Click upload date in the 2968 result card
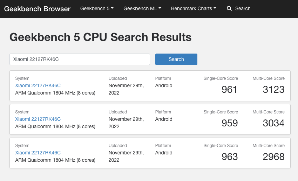 [126, 156]
